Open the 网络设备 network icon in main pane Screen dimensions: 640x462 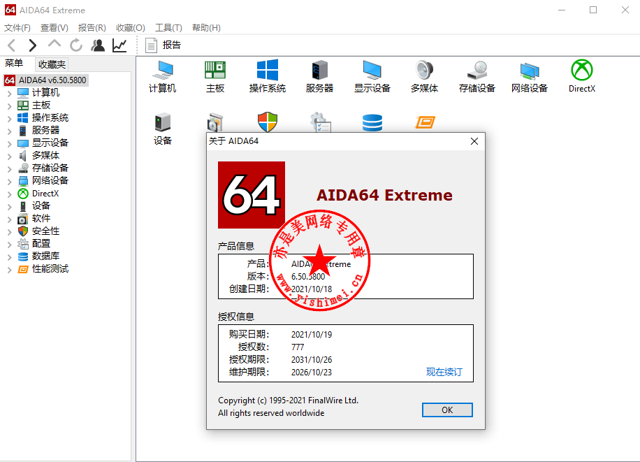pos(530,76)
